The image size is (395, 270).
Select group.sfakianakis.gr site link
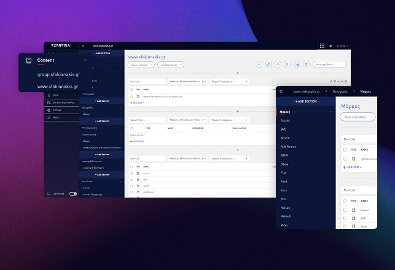[x=58, y=74]
